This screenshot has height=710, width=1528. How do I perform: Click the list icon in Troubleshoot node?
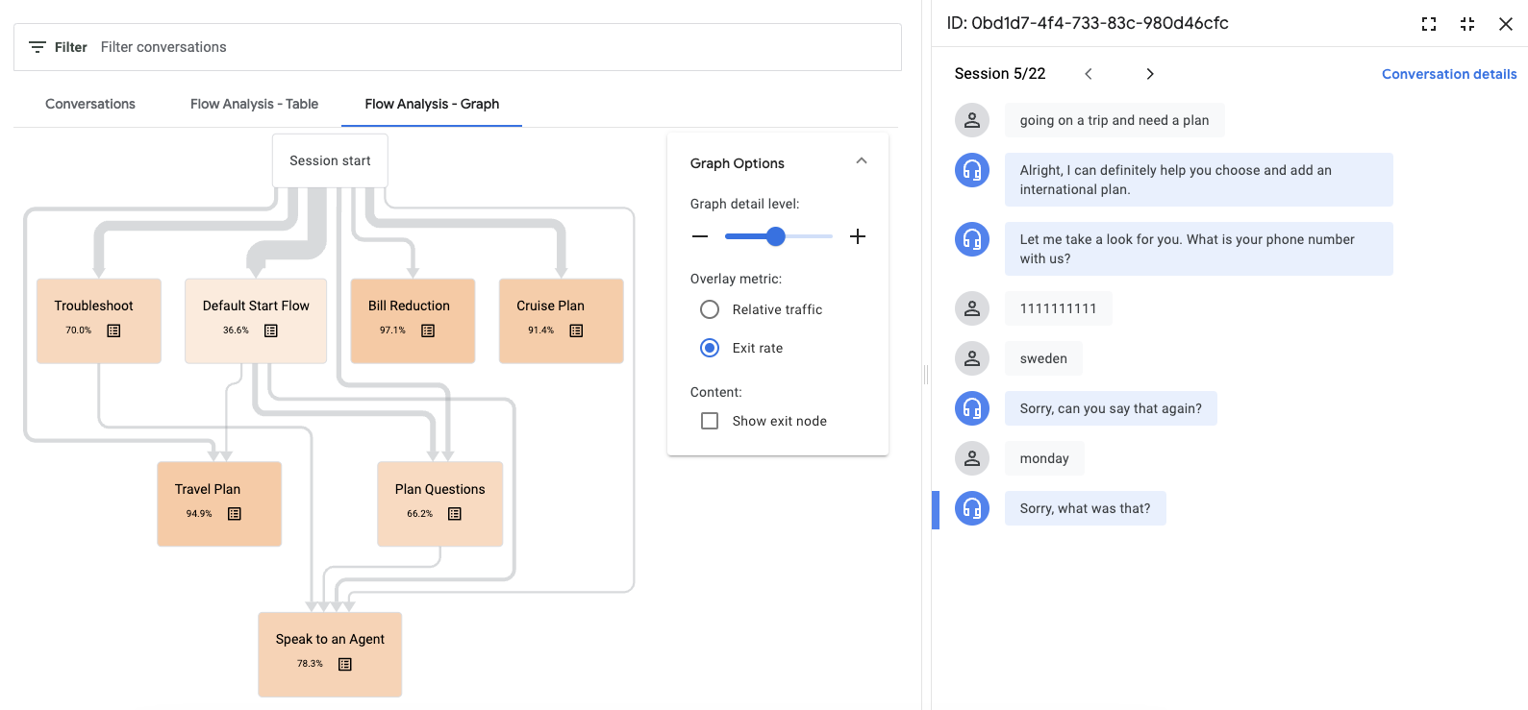113,331
